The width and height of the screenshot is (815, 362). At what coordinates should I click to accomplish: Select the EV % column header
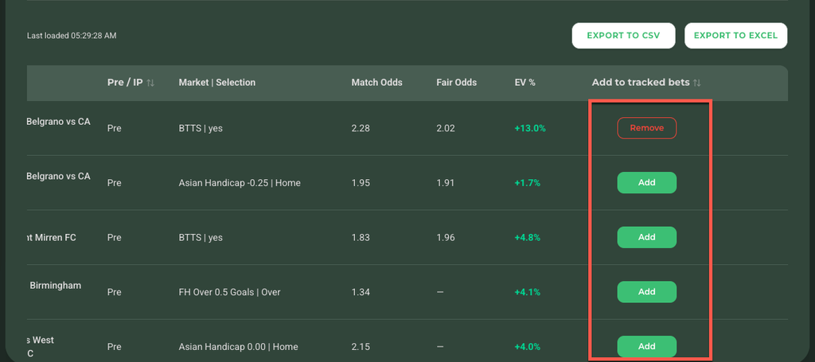coord(525,83)
